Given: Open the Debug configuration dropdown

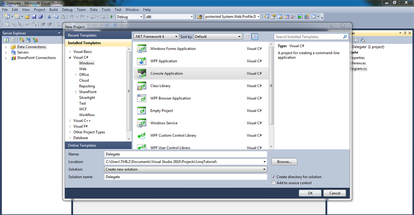Looking at the screenshot, I should 129,17.
